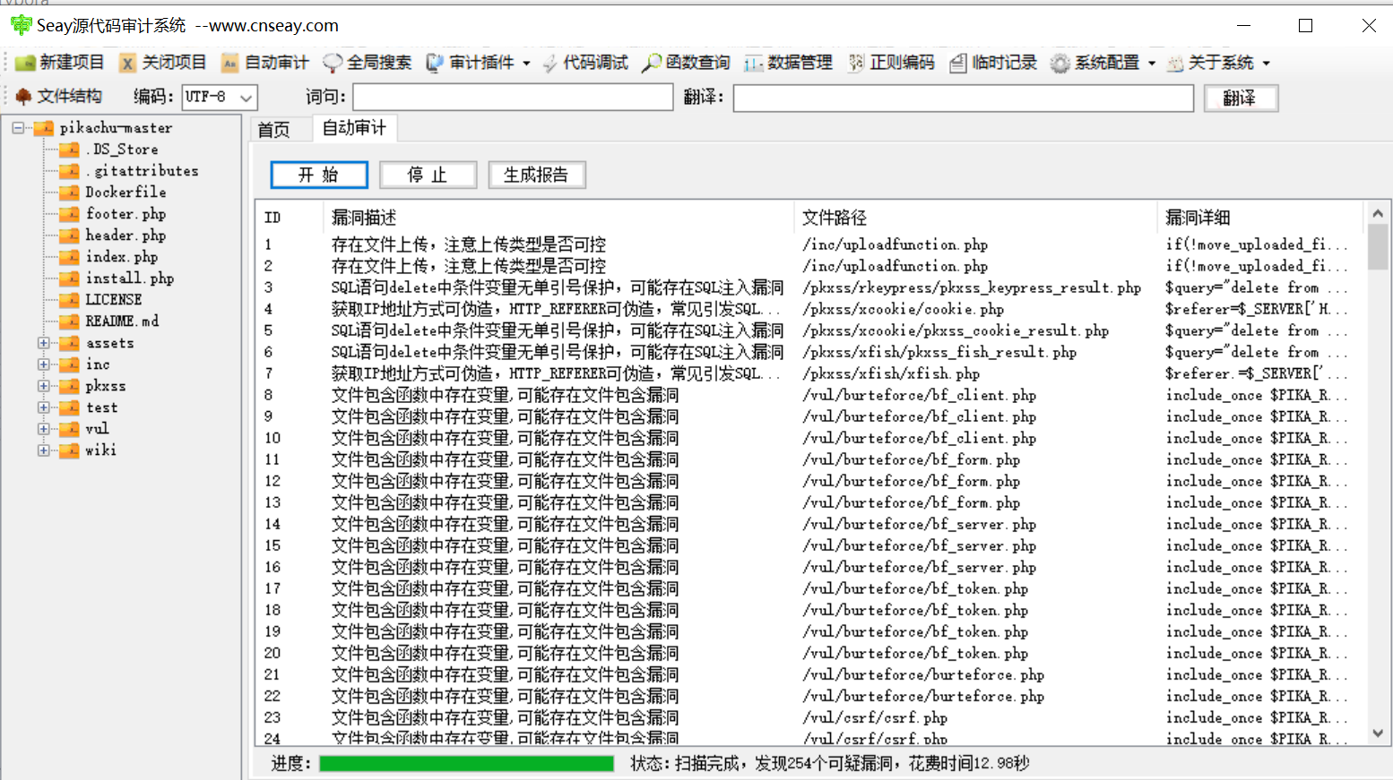Click the 关于系统 (About) icon
Viewport: 1393px width, 780px height.
1175,63
